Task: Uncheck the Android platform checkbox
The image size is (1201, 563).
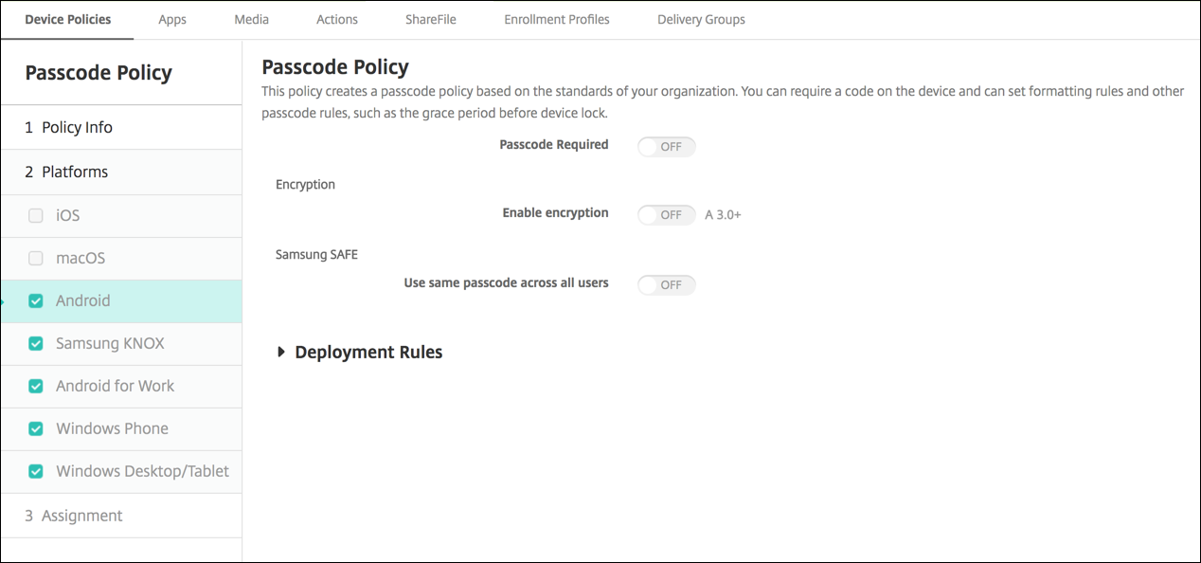Action: pyautogui.click(x=36, y=301)
